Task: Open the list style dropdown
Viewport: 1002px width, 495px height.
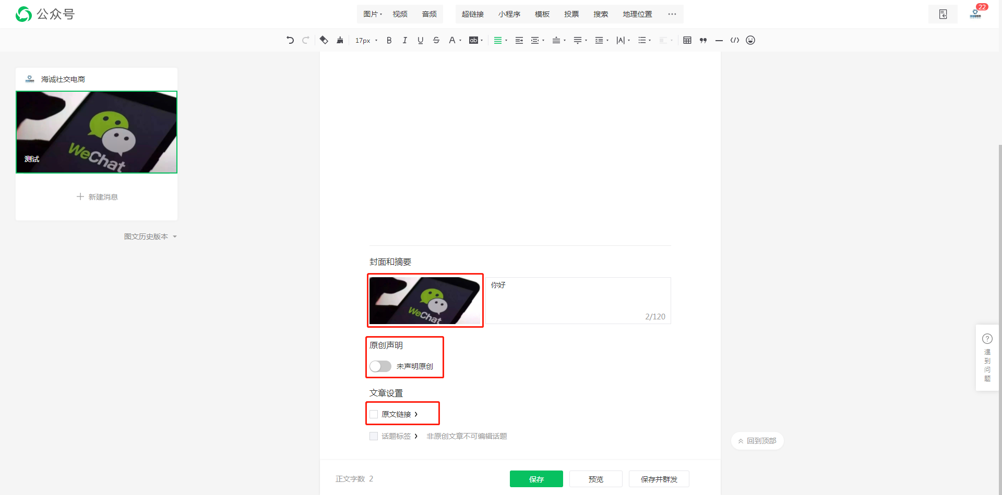Action: point(645,40)
